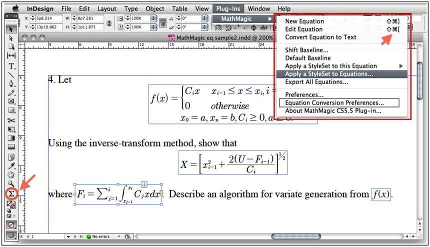Open the page number dropdown arrow

(x=68, y=236)
